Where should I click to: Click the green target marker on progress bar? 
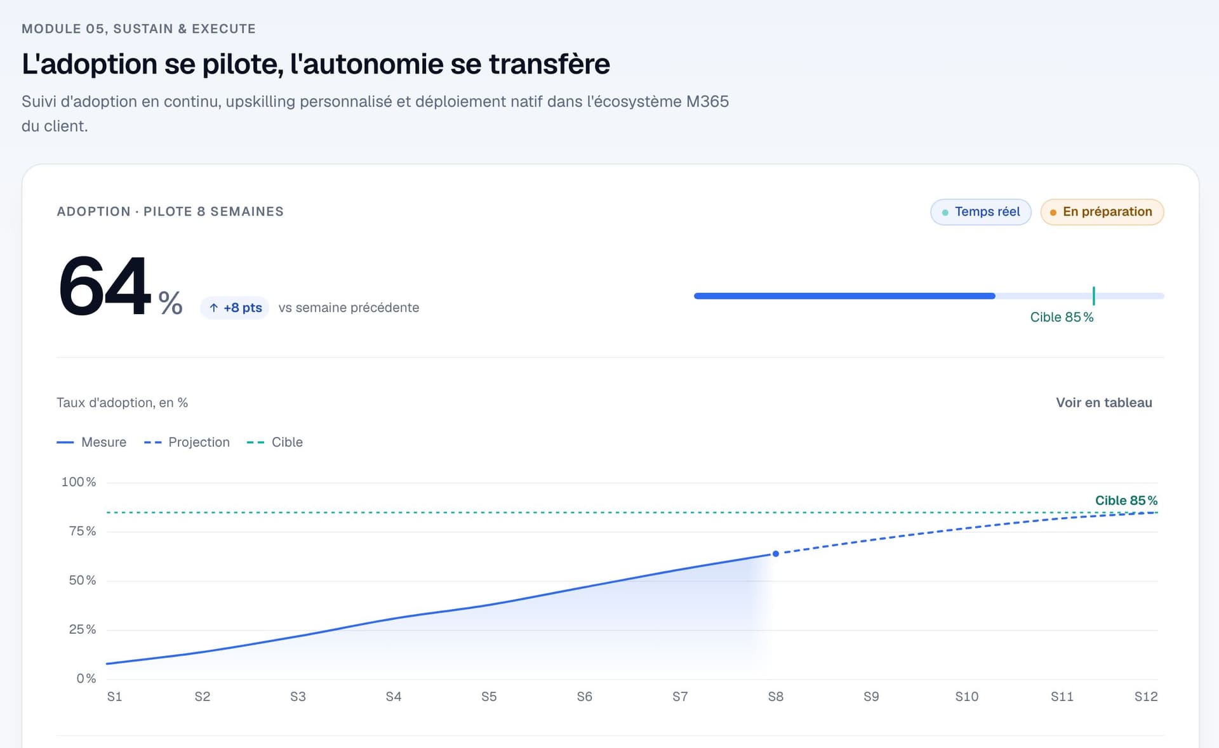coord(1093,296)
